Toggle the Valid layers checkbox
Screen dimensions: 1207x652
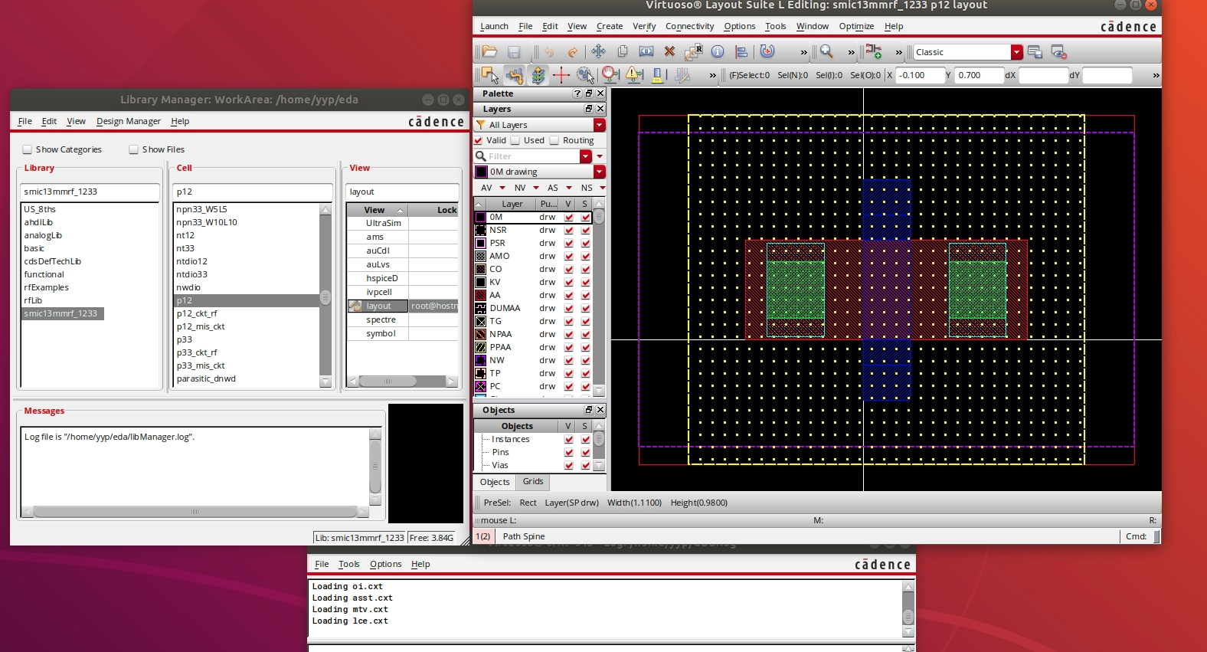tap(479, 140)
